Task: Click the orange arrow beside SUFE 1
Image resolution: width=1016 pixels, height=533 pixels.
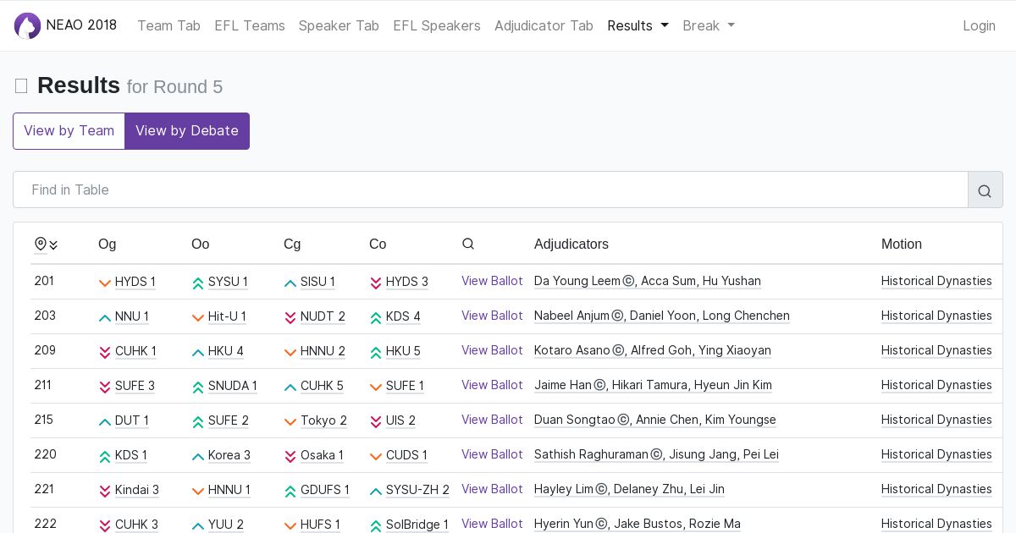Action: click(x=376, y=387)
